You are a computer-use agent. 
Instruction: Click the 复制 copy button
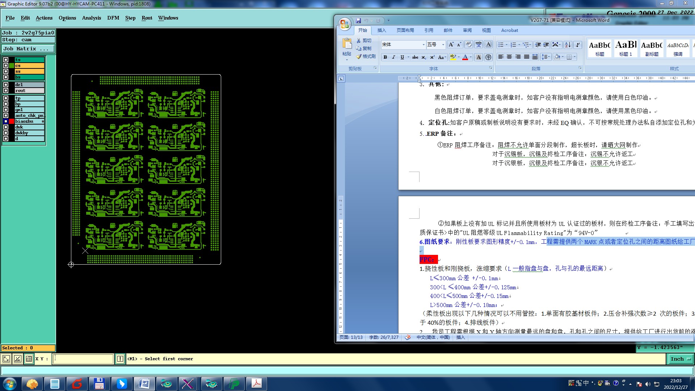(363, 49)
